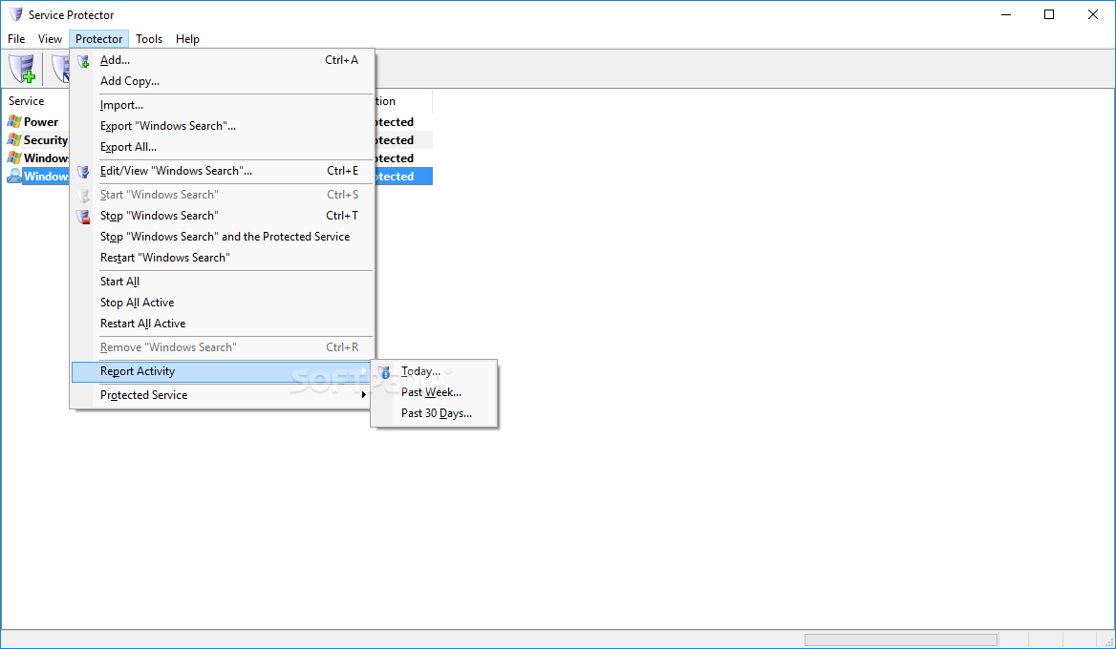Choose Restart All Active entry

coord(223,324)
